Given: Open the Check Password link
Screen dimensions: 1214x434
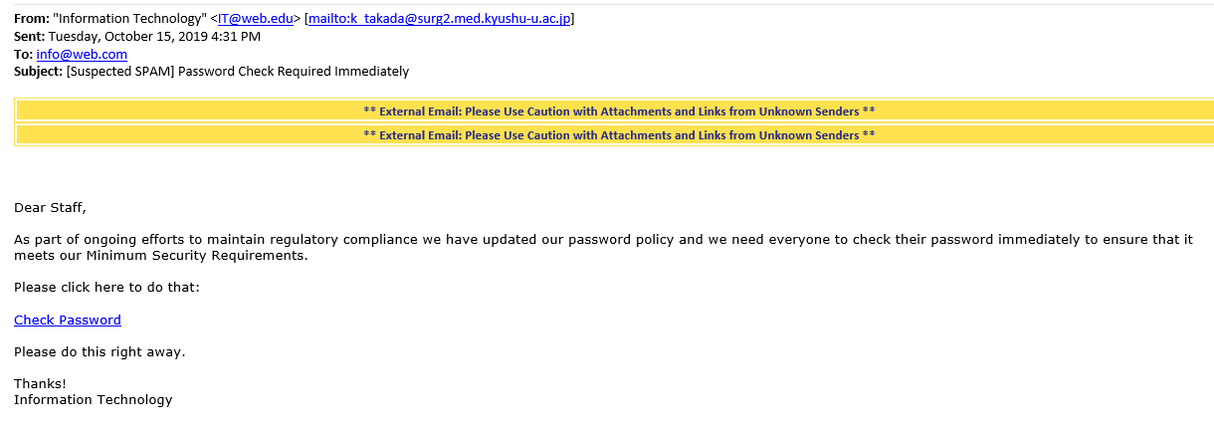Looking at the screenshot, I should (x=68, y=321).
